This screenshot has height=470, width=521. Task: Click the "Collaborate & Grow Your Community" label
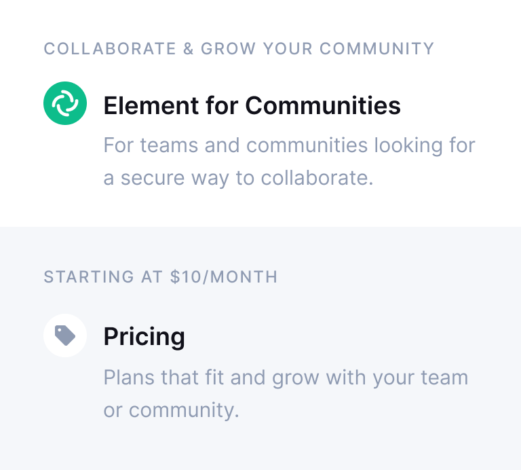(239, 49)
